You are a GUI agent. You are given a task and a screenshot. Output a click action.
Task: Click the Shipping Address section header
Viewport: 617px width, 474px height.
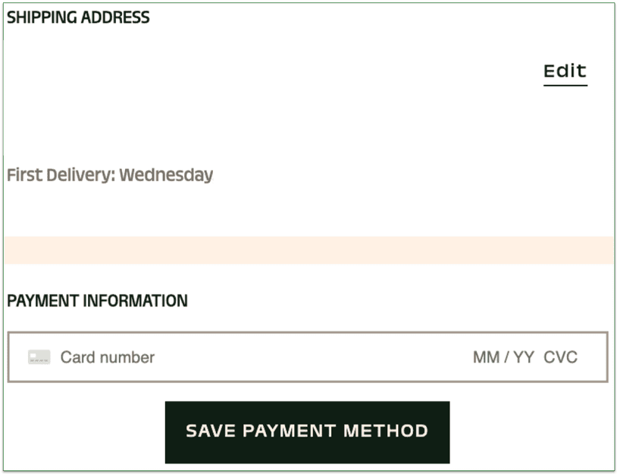tap(78, 17)
